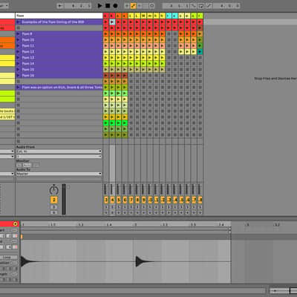Image resolution: width=297 pixels, height=297 pixels.
Task: Launch the Flam 14 clip
Action: click(19, 63)
